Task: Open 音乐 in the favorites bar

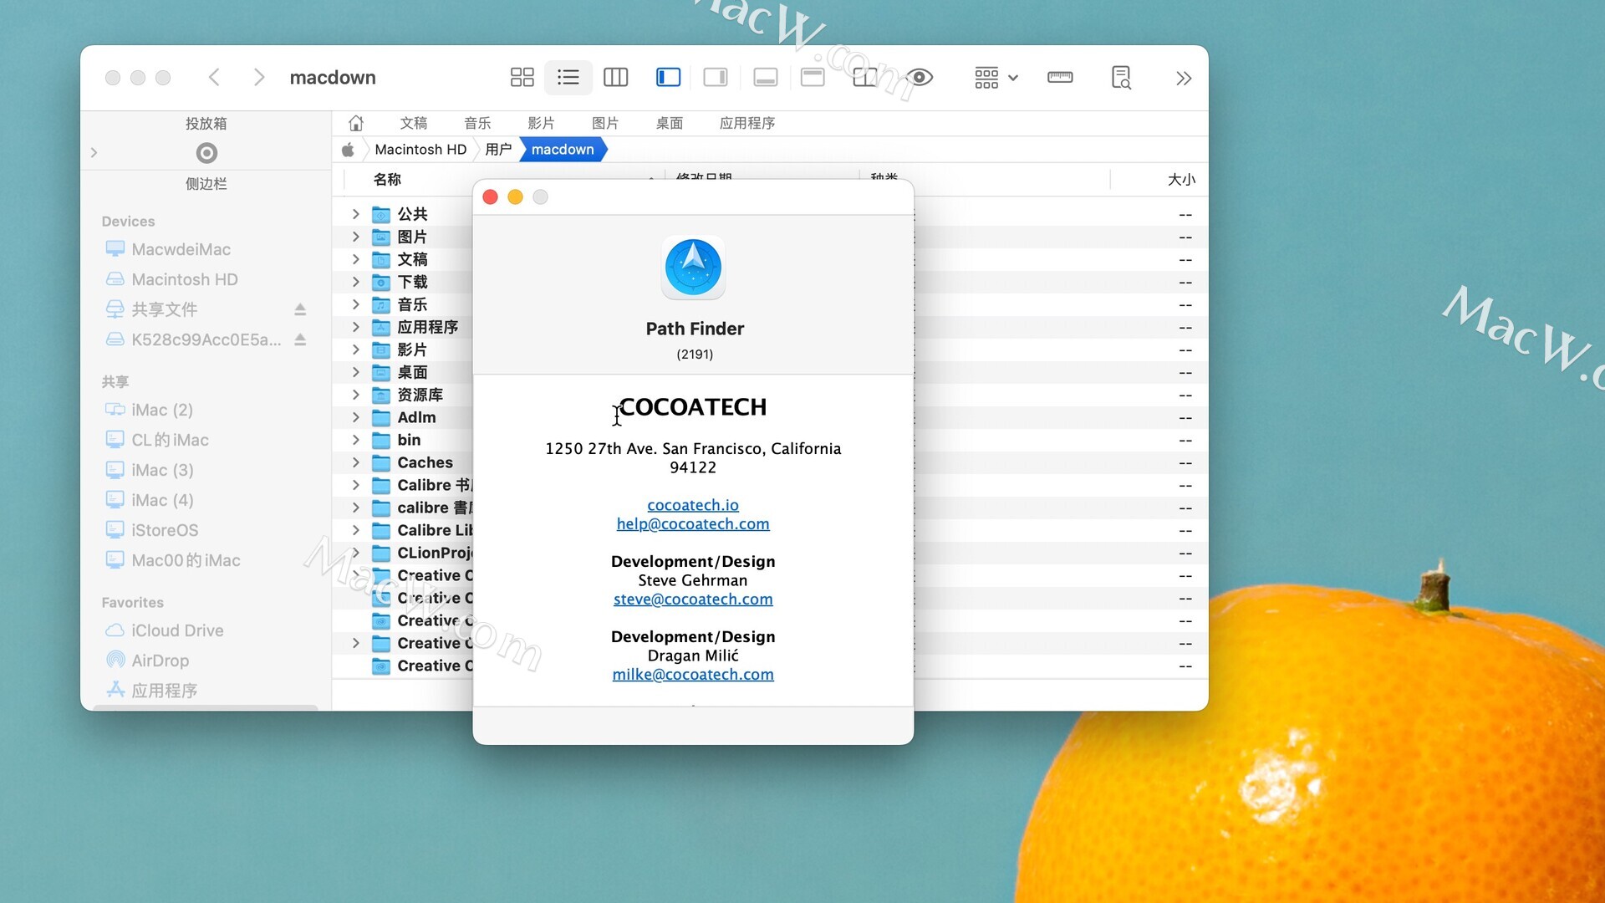Action: point(477,123)
